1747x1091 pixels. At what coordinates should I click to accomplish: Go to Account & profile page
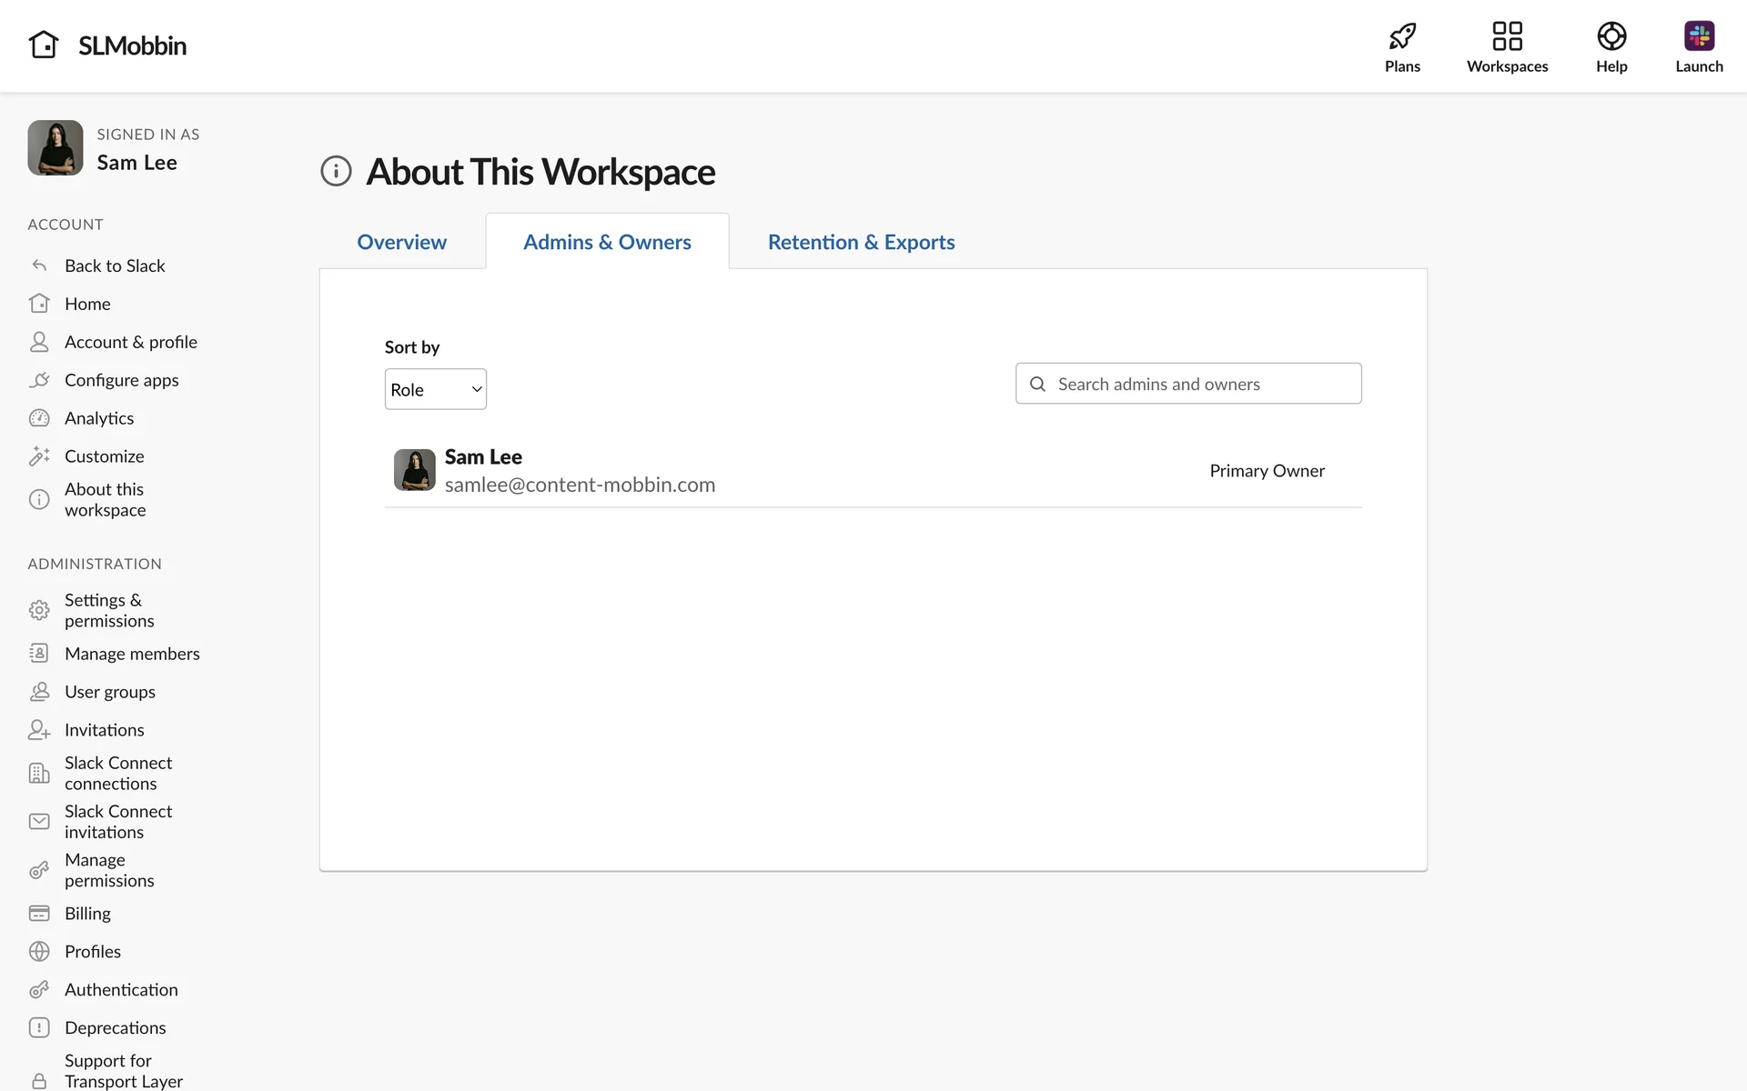(x=130, y=342)
